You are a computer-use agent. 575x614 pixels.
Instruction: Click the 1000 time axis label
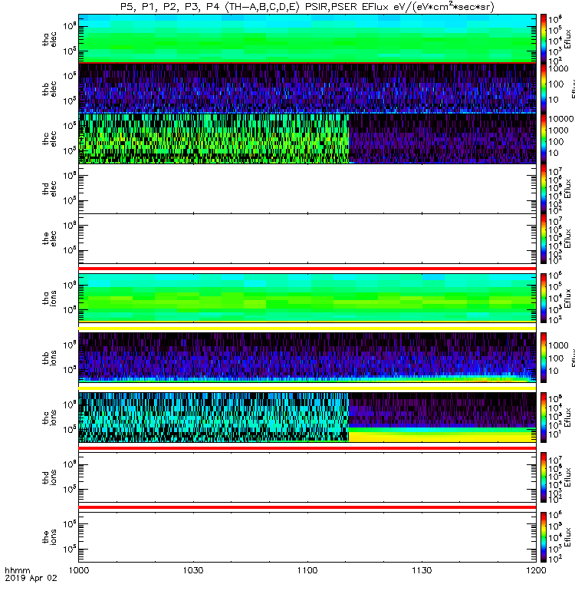coord(79,570)
